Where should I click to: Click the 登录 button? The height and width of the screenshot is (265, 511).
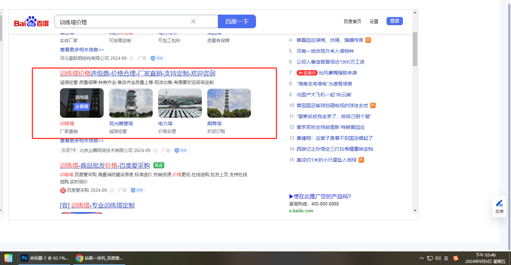pos(394,21)
